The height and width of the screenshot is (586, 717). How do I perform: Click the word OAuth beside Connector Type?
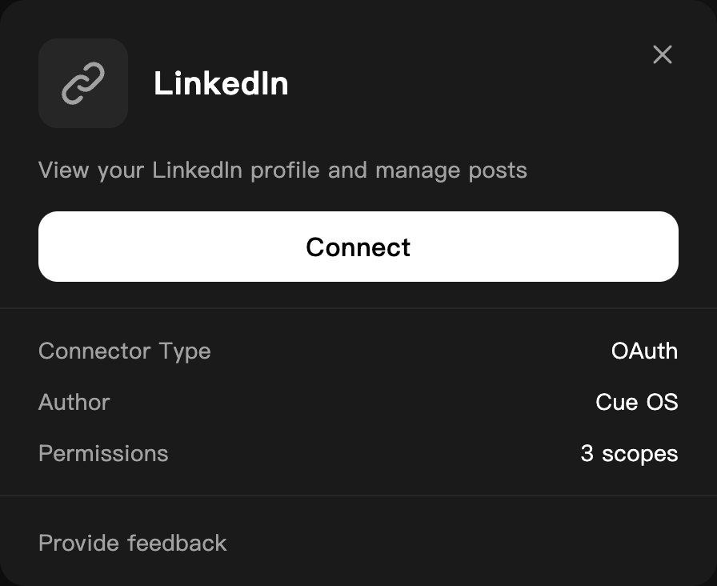pos(644,351)
